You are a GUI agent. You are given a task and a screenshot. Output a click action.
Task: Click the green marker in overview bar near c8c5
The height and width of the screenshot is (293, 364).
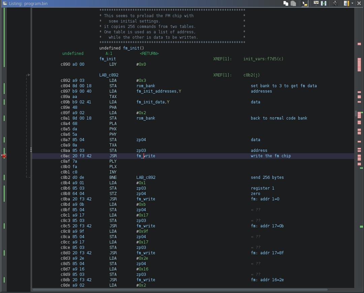[x=361, y=227]
